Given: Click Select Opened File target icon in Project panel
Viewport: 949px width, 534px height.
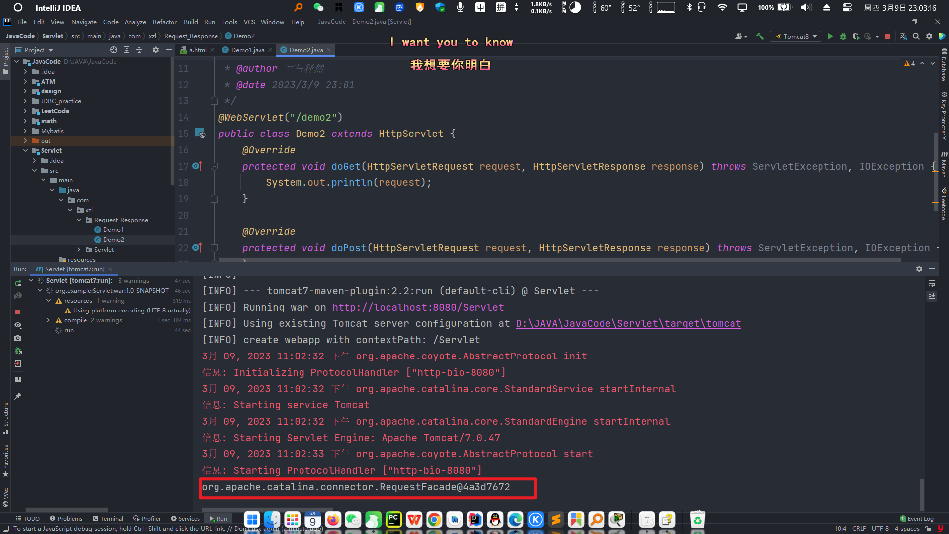Looking at the screenshot, I should pos(114,50).
